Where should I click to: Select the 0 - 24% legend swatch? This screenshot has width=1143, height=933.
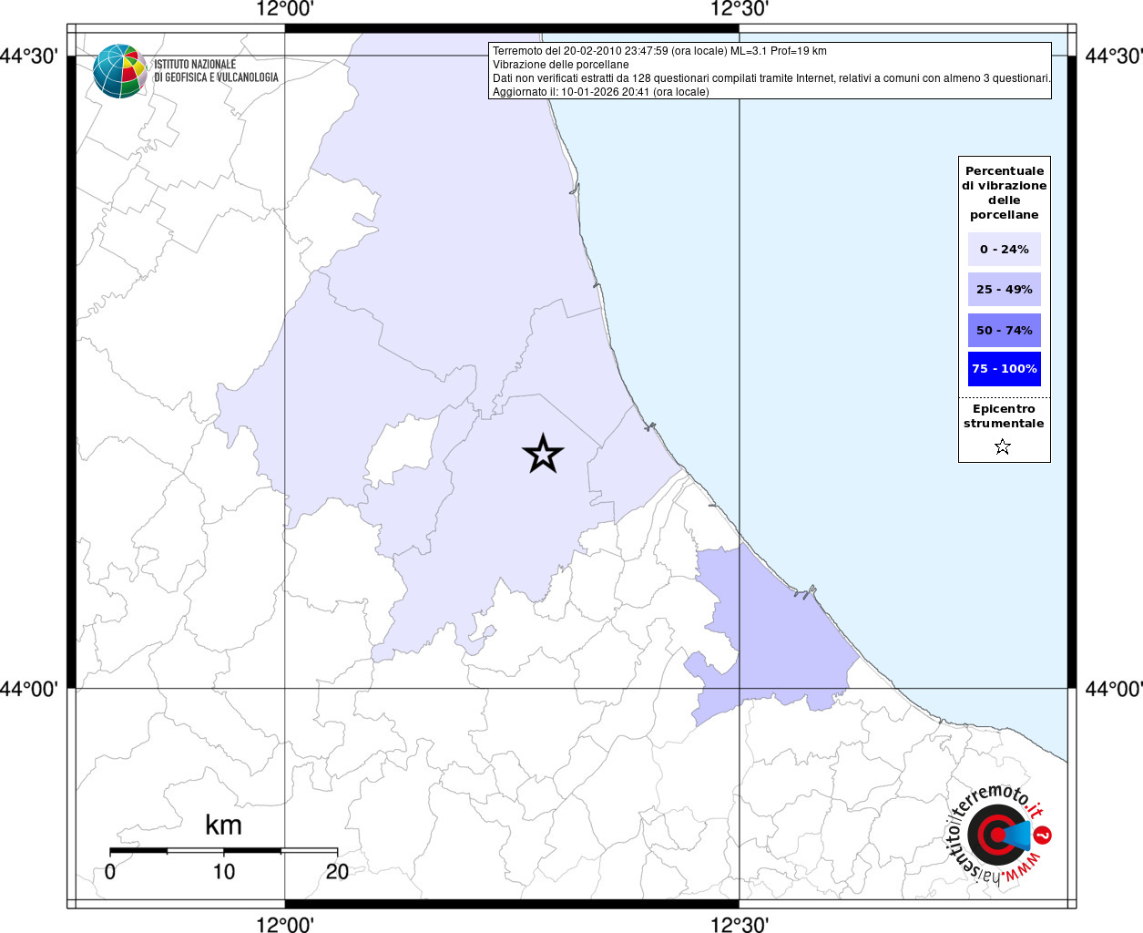point(1004,249)
